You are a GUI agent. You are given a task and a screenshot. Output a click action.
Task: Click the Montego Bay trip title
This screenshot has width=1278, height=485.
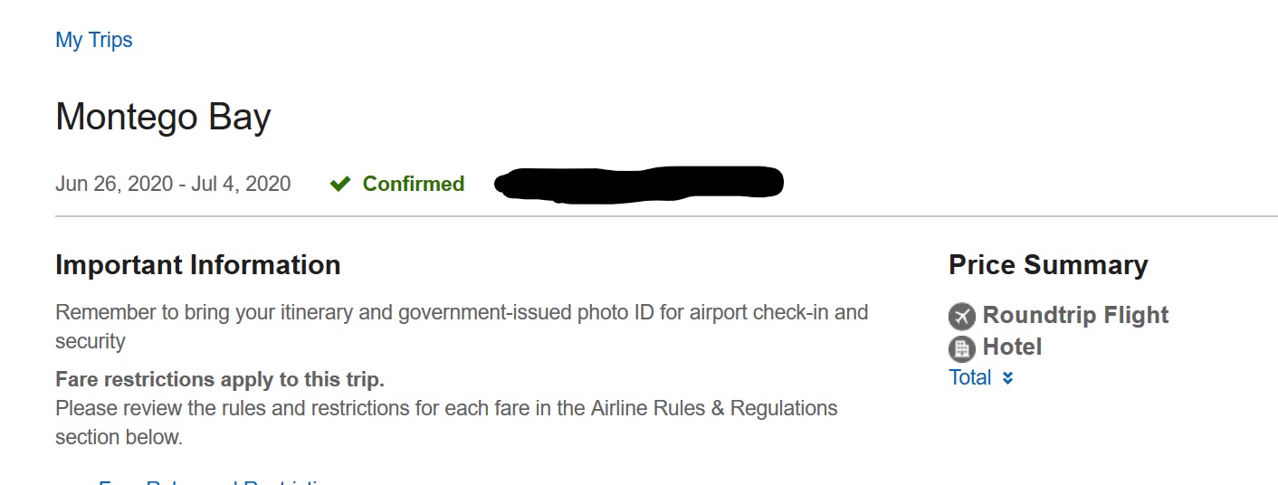pos(163,118)
